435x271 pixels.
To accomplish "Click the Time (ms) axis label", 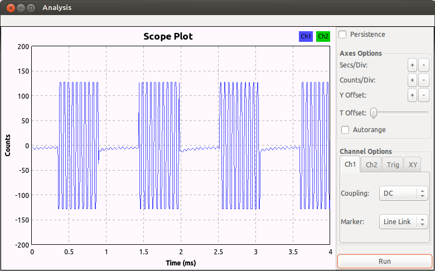I will coord(181,263).
